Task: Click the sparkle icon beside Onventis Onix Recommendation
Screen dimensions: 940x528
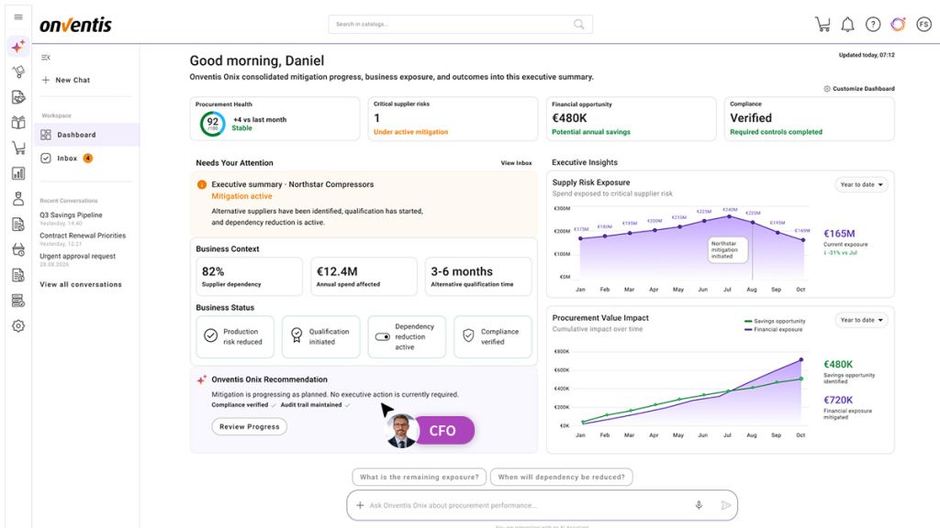Action: tap(202, 379)
